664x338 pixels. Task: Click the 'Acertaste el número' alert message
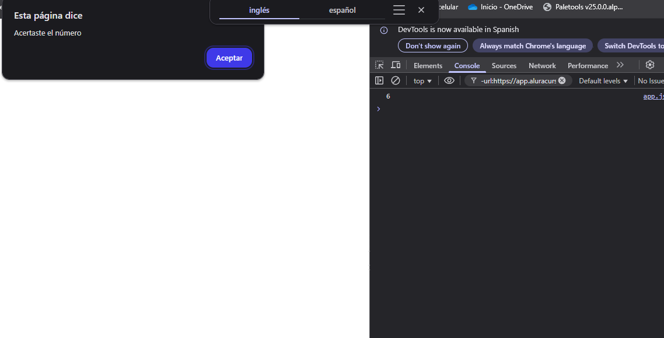click(47, 33)
